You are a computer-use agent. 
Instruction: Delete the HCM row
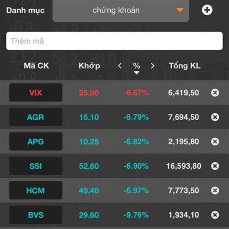(215, 190)
